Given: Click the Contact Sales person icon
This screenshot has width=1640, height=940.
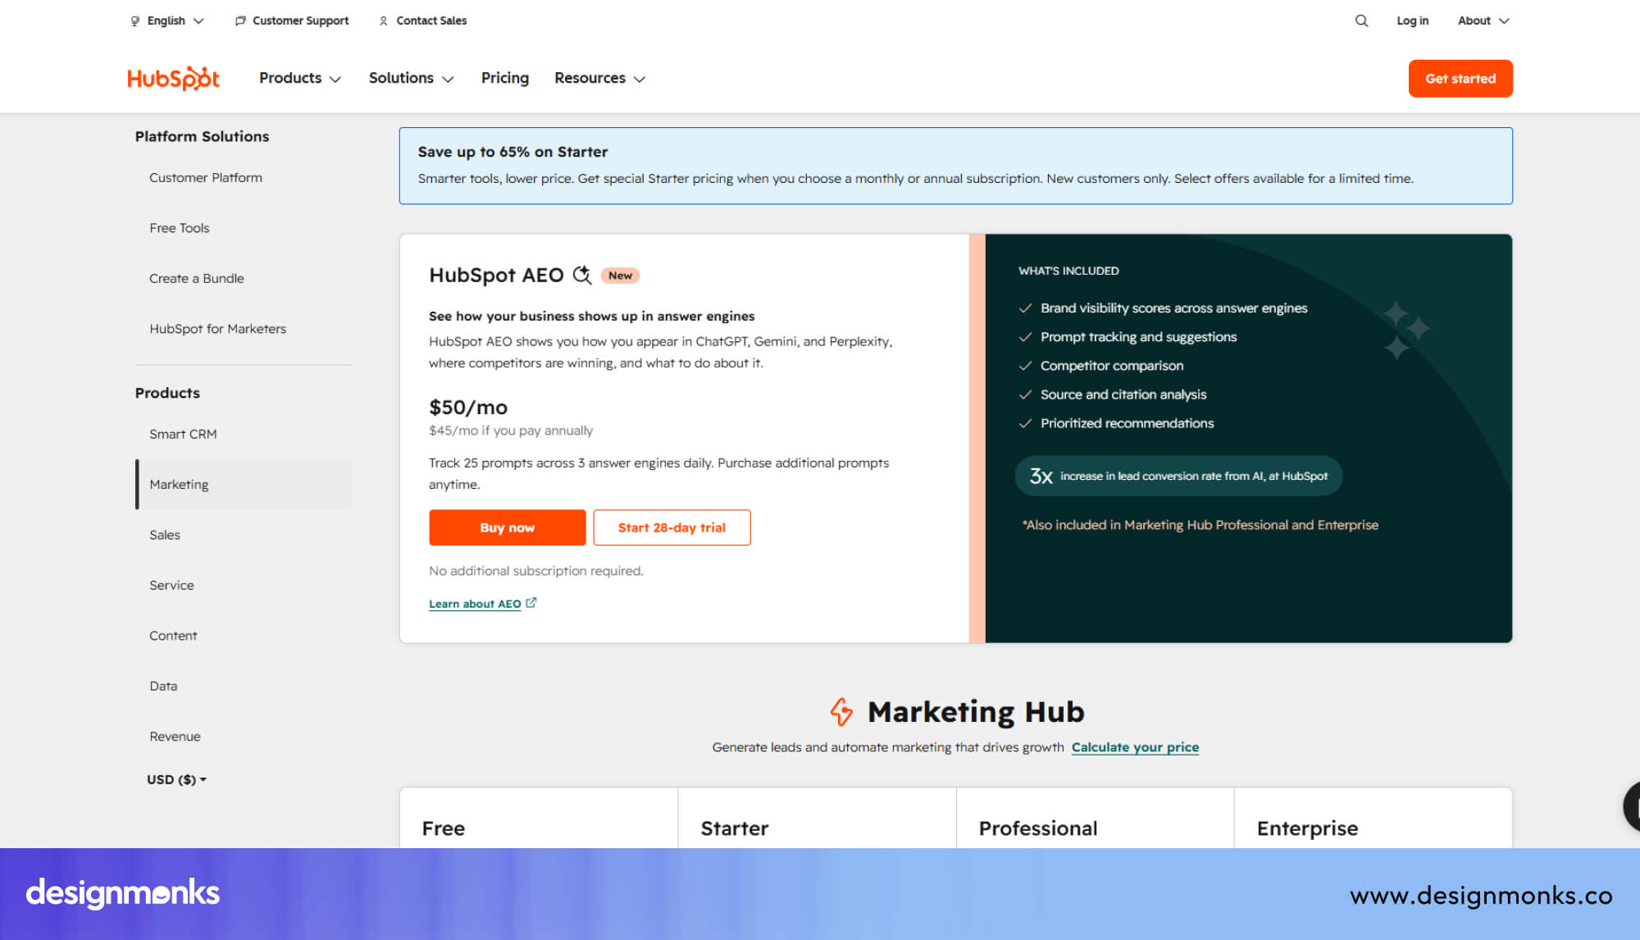Looking at the screenshot, I should [383, 21].
